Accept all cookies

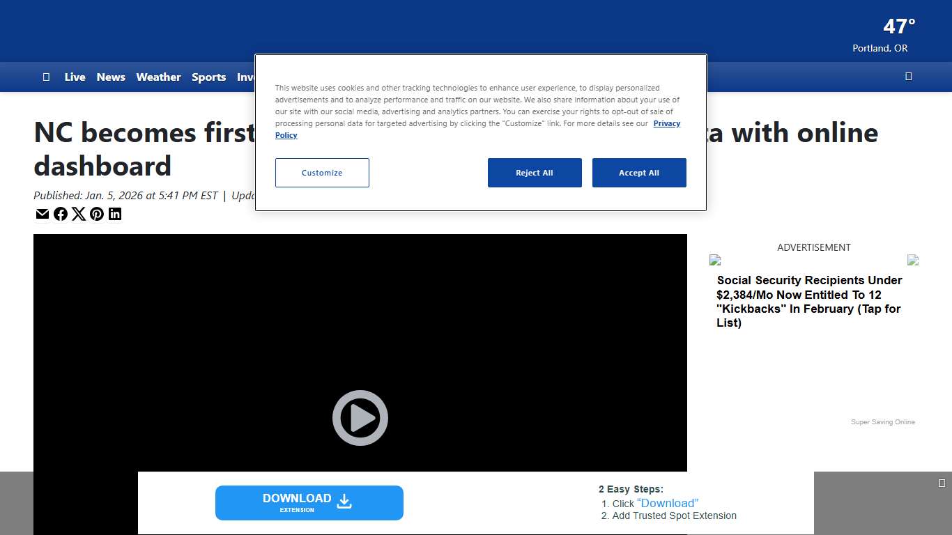click(639, 173)
